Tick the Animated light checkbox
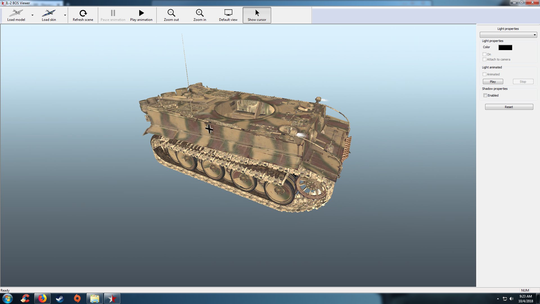The height and width of the screenshot is (304, 540). 485,74
